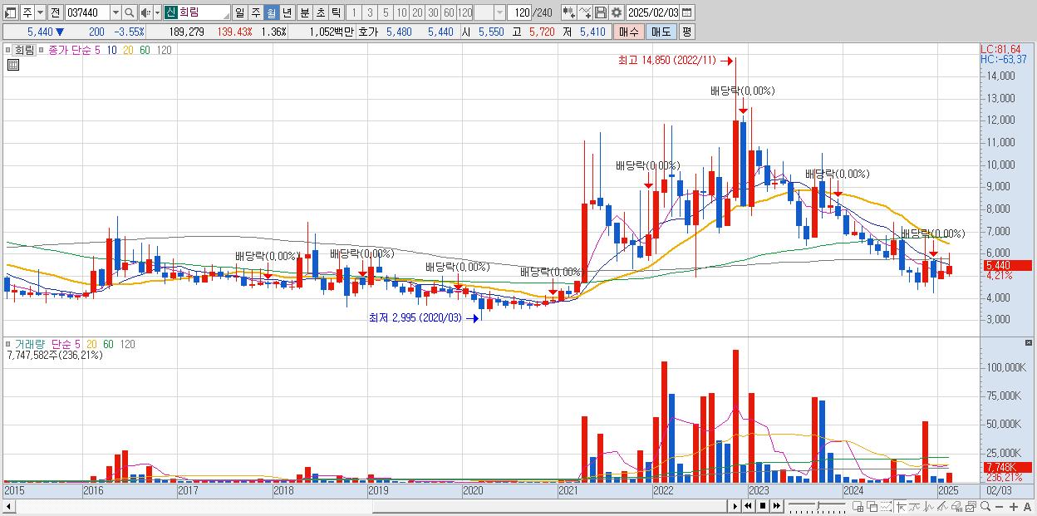Select the '60' interval toggle button
This screenshot has height=516, width=1037.
(x=449, y=12)
